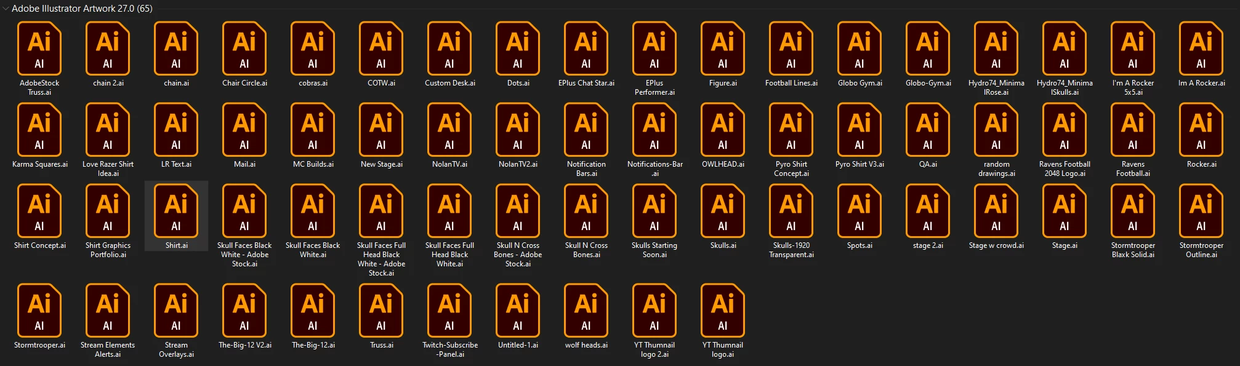Screen dimensions: 1240x366
Task: Click the Stream Overlays.ai file name
Action: [x=176, y=349]
